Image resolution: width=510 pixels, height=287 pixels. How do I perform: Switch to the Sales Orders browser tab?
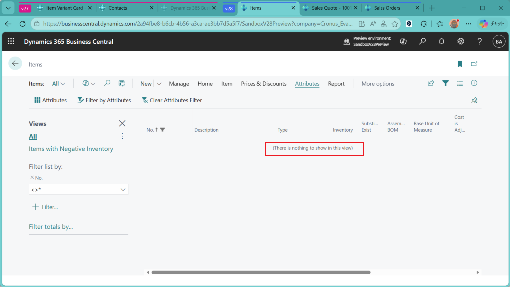click(386, 8)
